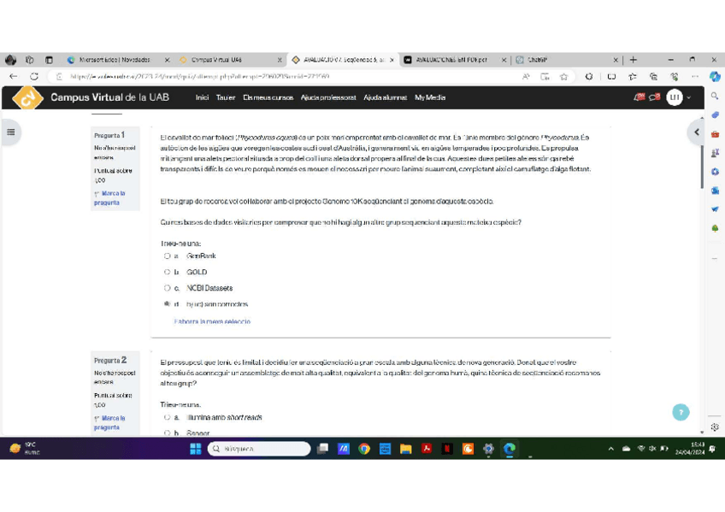Switch to AVALUACIONS EN PDF tab
Image resolution: width=725 pixels, height=512 pixels.
click(451, 60)
